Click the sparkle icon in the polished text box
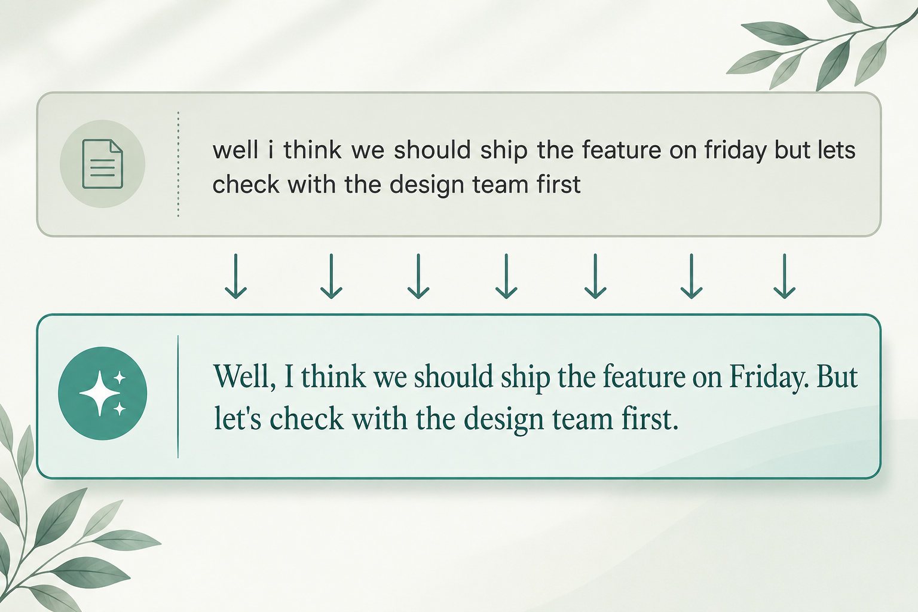The image size is (918, 612). (103, 393)
